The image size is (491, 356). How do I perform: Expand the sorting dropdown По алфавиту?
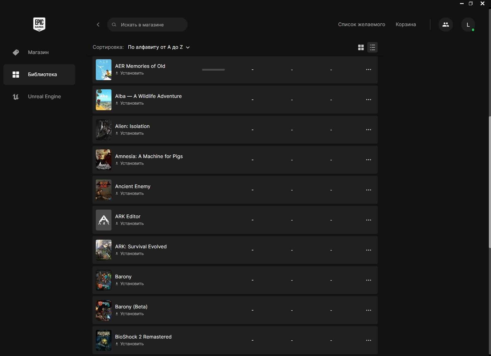click(x=158, y=47)
